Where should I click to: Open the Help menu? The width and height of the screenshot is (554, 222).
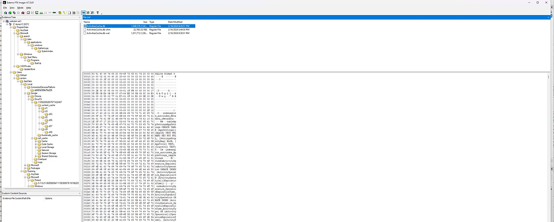pos(29,8)
